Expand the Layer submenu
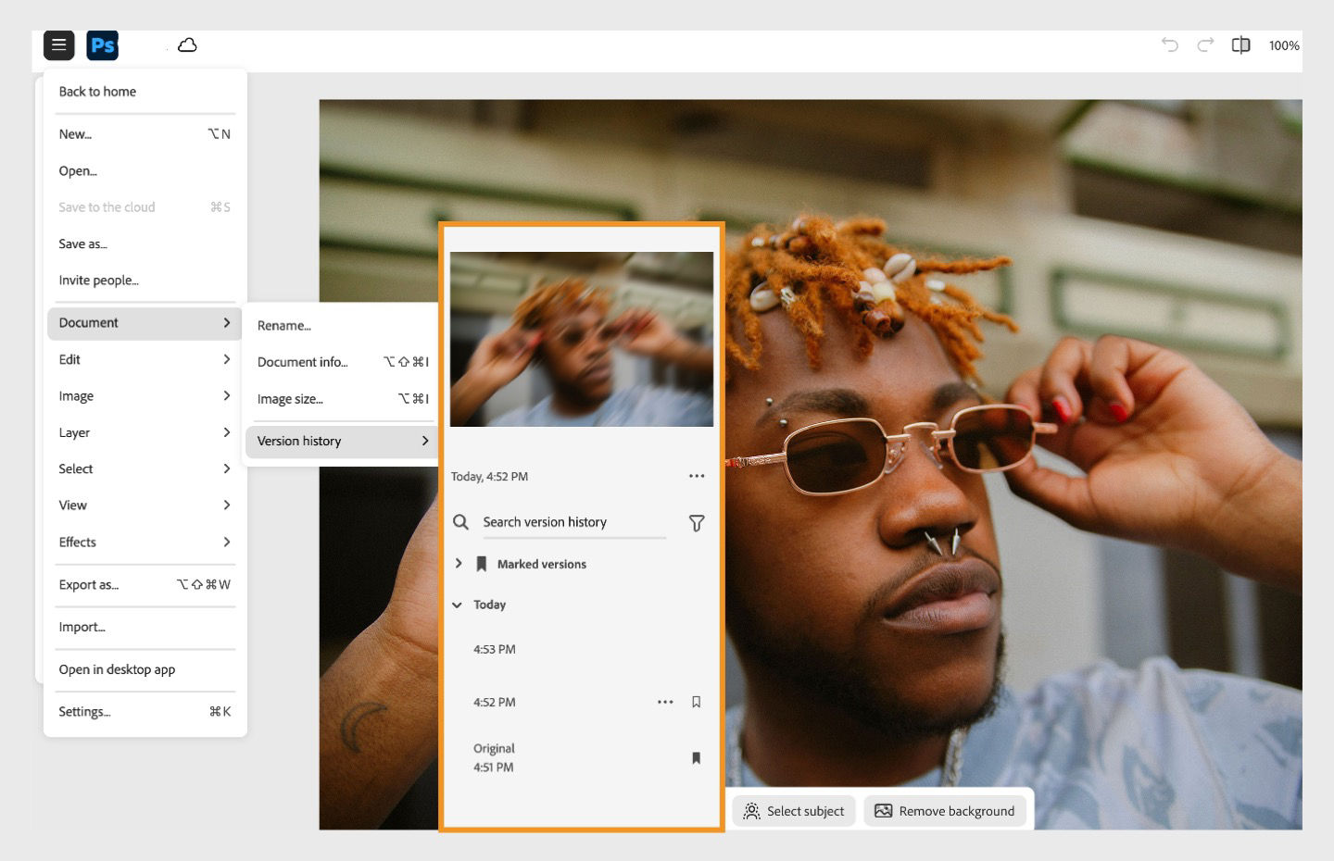The width and height of the screenshot is (1334, 861). tap(145, 433)
